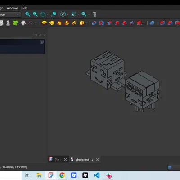Open the workbench selector combo box

click(x=10, y=14)
